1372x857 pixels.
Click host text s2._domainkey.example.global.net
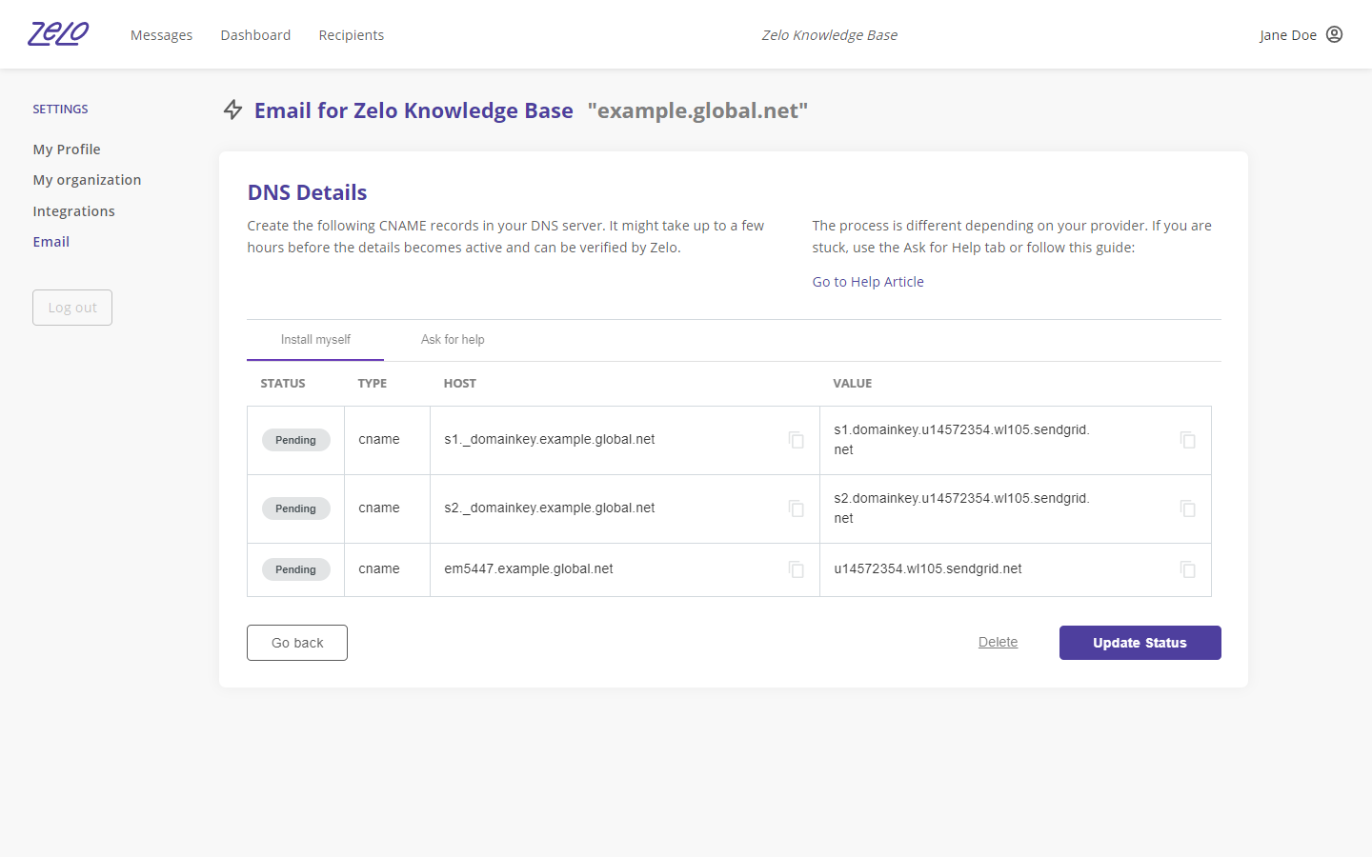[x=550, y=508]
